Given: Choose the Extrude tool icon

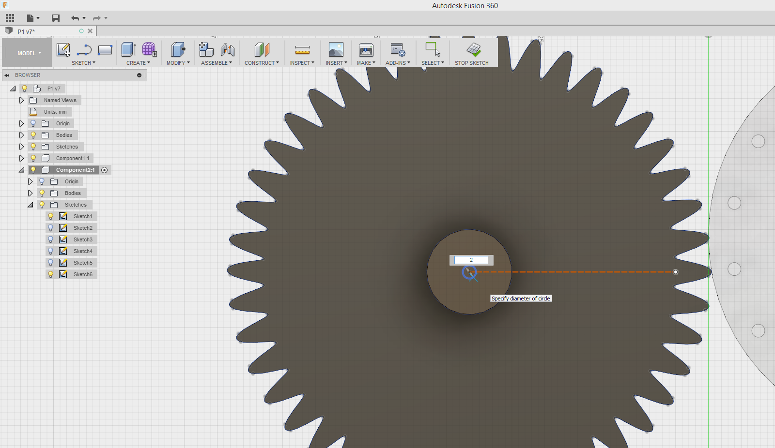Looking at the screenshot, I should [128, 49].
